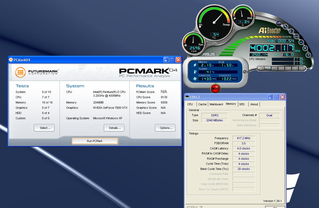The image size is (319, 208).
Task: Click the Futuremark Corporation logo
Action: coord(37,72)
